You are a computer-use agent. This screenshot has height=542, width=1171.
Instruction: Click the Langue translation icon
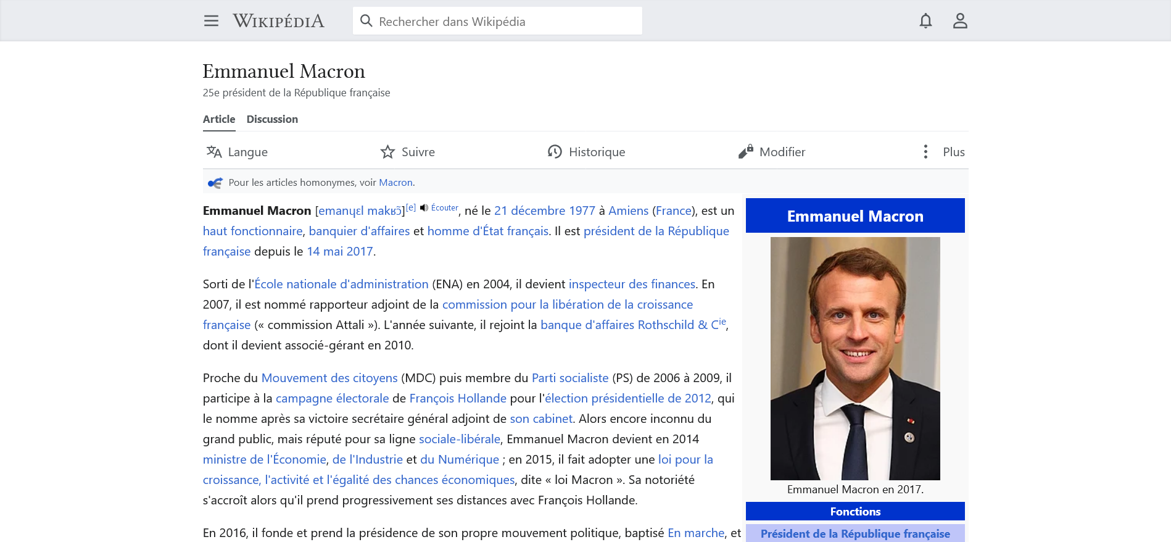tap(214, 152)
